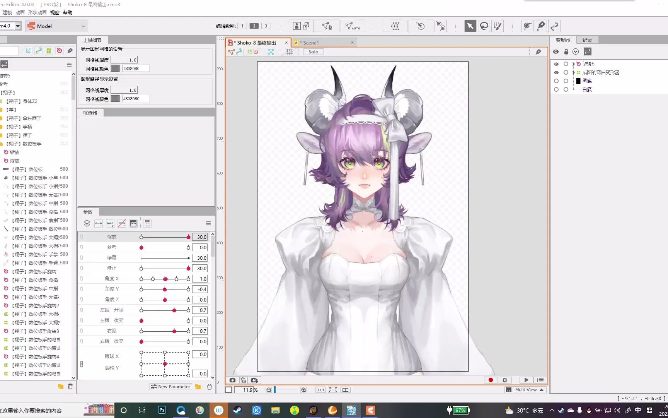The width and height of the screenshot is (668, 418).
Task: Toggle visibility of 旋转5 deformer
Action: pyautogui.click(x=556, y=64)
